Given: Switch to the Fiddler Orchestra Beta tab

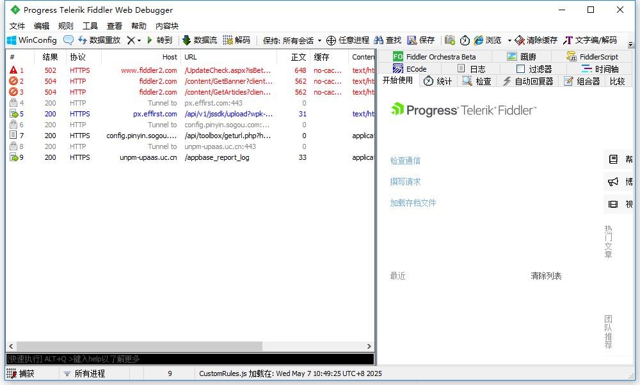Looking at the screenshot, I should (x=435, y=57).
